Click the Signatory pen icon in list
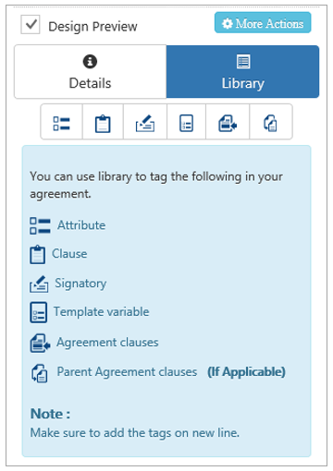 click(x=39, y=284)
